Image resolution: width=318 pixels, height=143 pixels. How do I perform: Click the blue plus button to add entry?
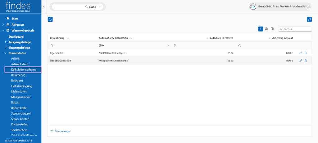point(261,29)
